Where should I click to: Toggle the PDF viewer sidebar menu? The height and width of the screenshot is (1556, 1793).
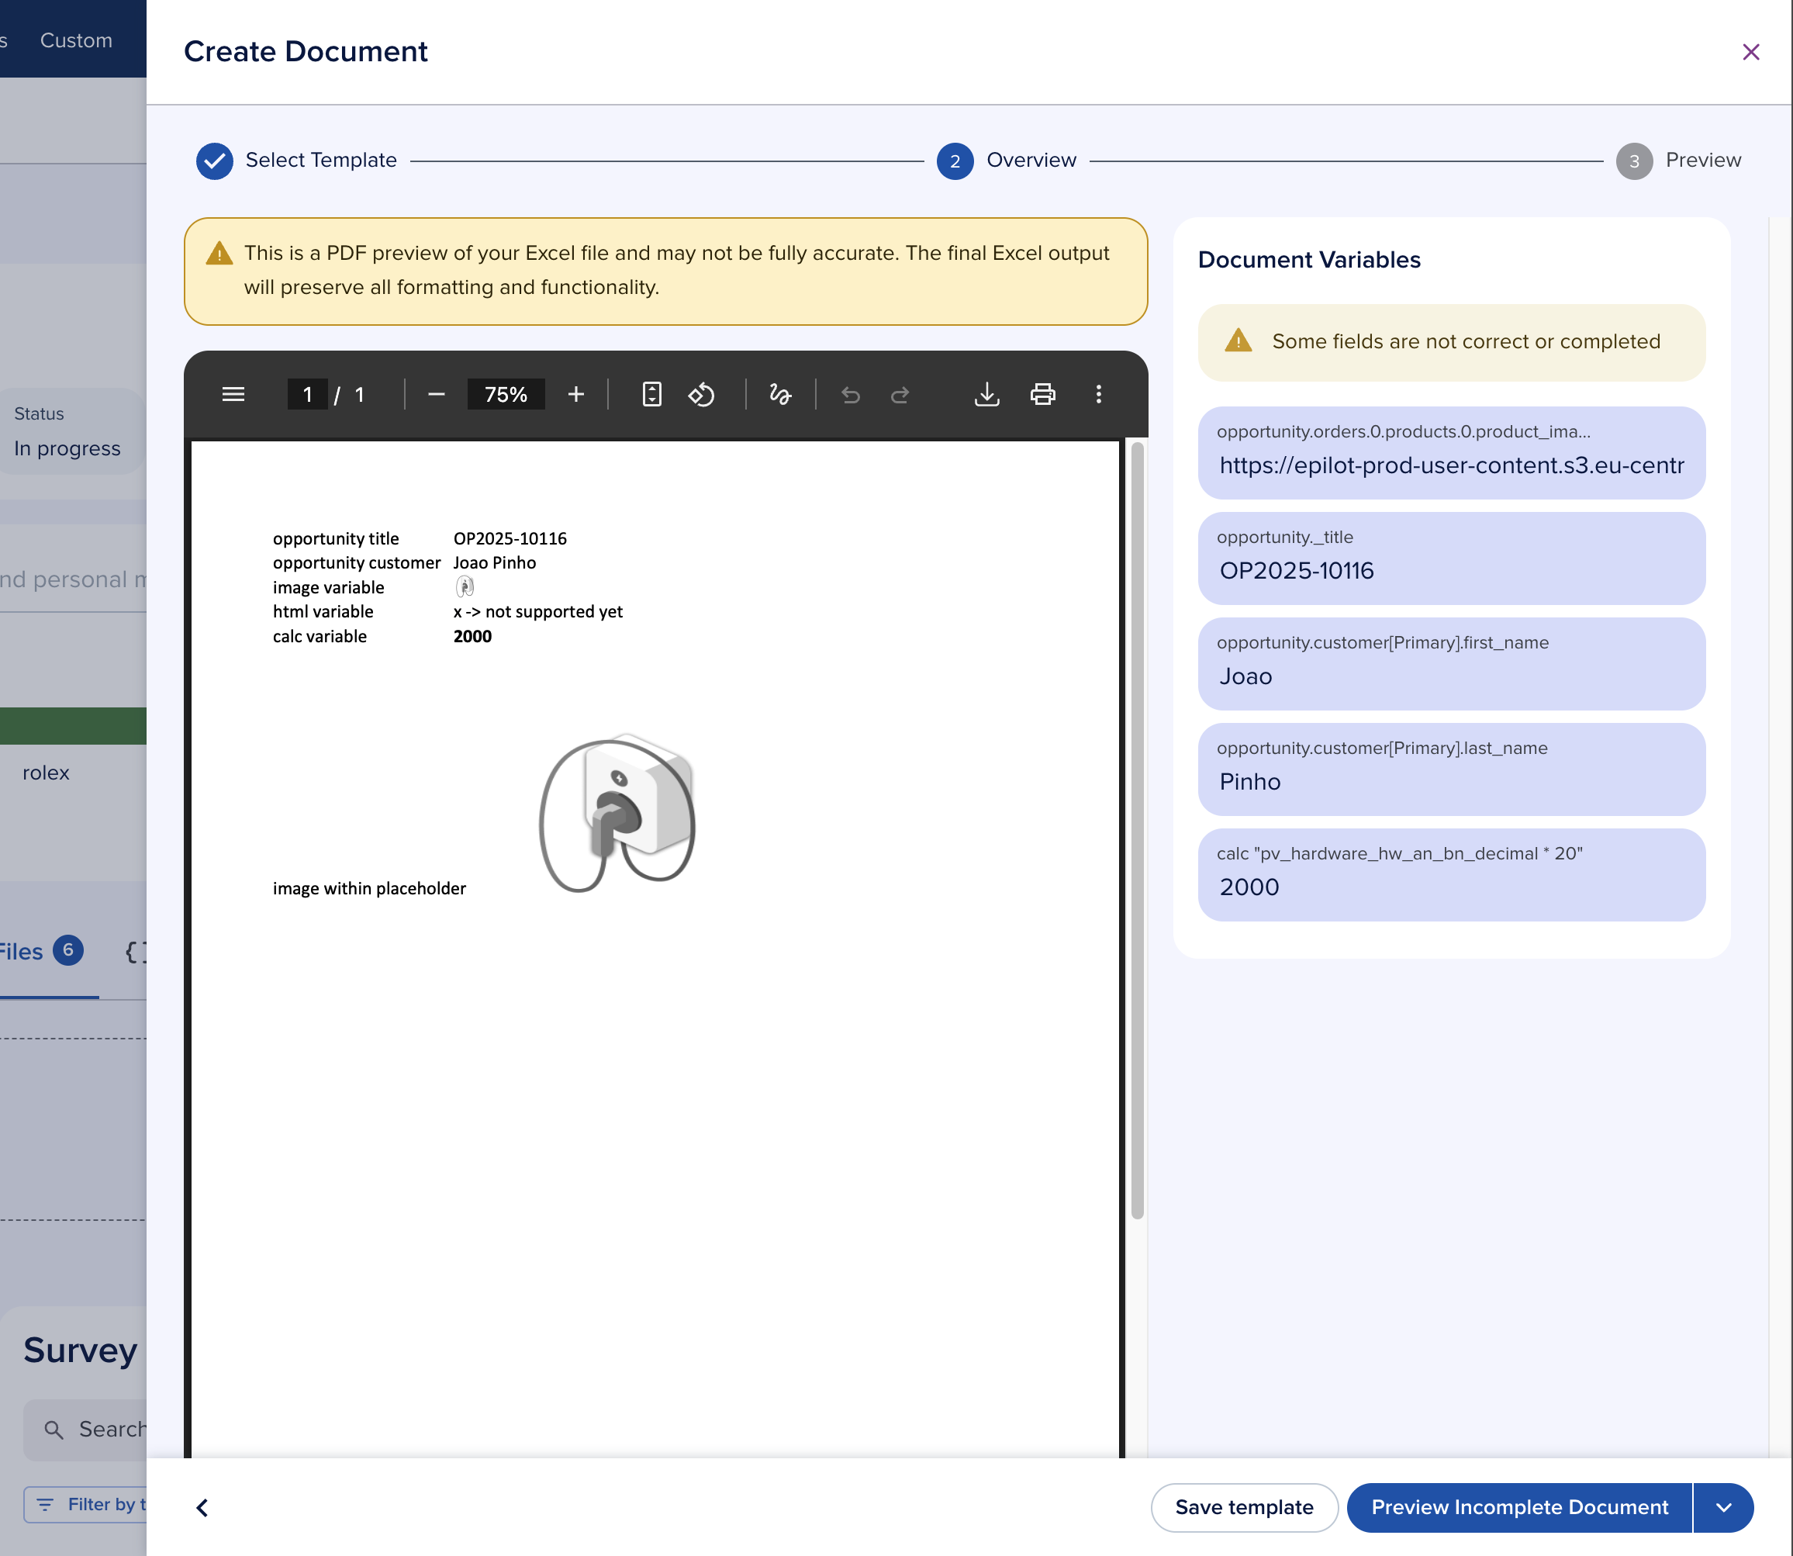pos(233,394)
